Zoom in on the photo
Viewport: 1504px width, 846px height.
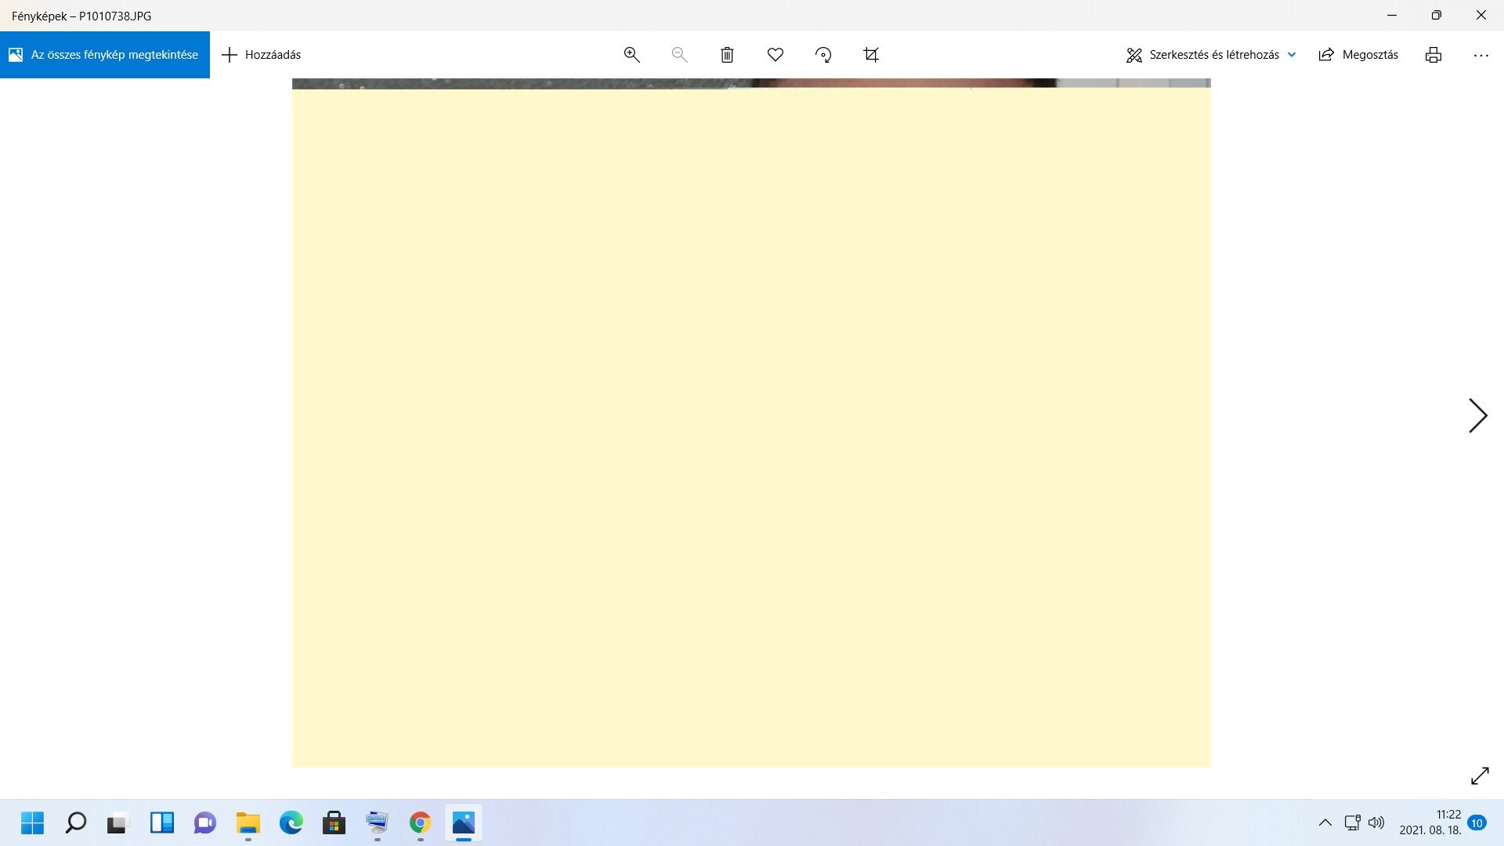click(632, 55)
